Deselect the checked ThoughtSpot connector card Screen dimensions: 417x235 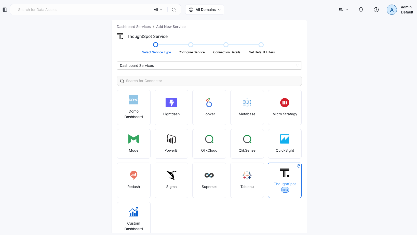tap(285, 180)
